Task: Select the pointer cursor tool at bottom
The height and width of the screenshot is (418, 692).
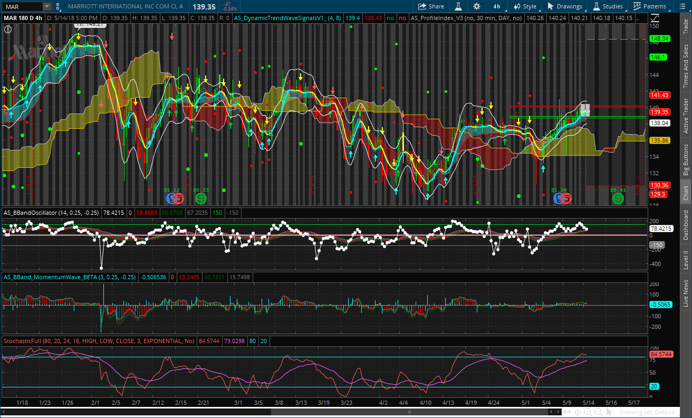Action: [x=609, y=412]
